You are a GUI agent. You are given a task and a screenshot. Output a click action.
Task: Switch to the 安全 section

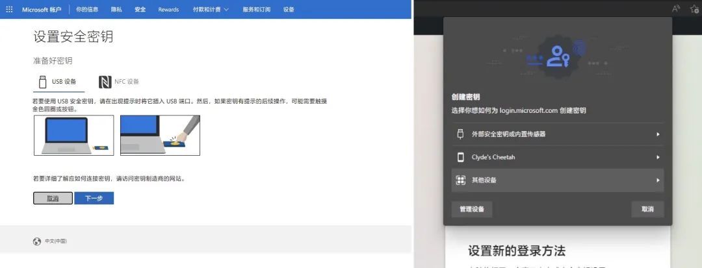(140, 9)
